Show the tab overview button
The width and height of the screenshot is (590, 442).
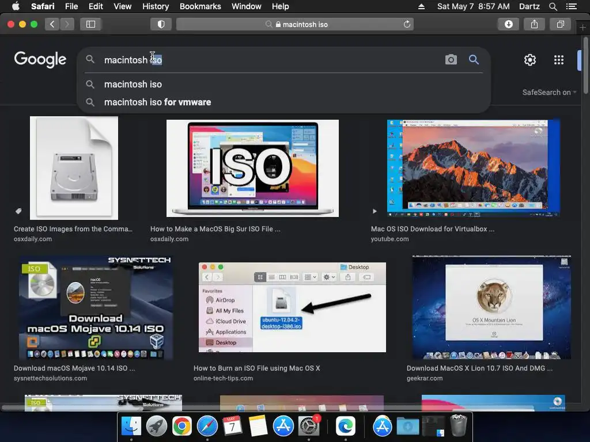(560, 24)
